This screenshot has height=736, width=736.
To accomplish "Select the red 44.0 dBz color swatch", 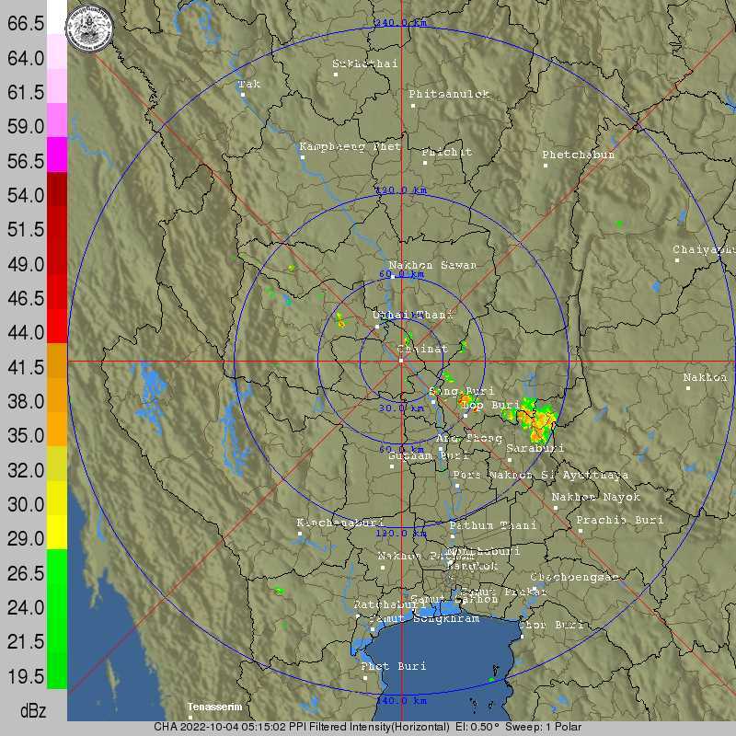I will (57, 326).
